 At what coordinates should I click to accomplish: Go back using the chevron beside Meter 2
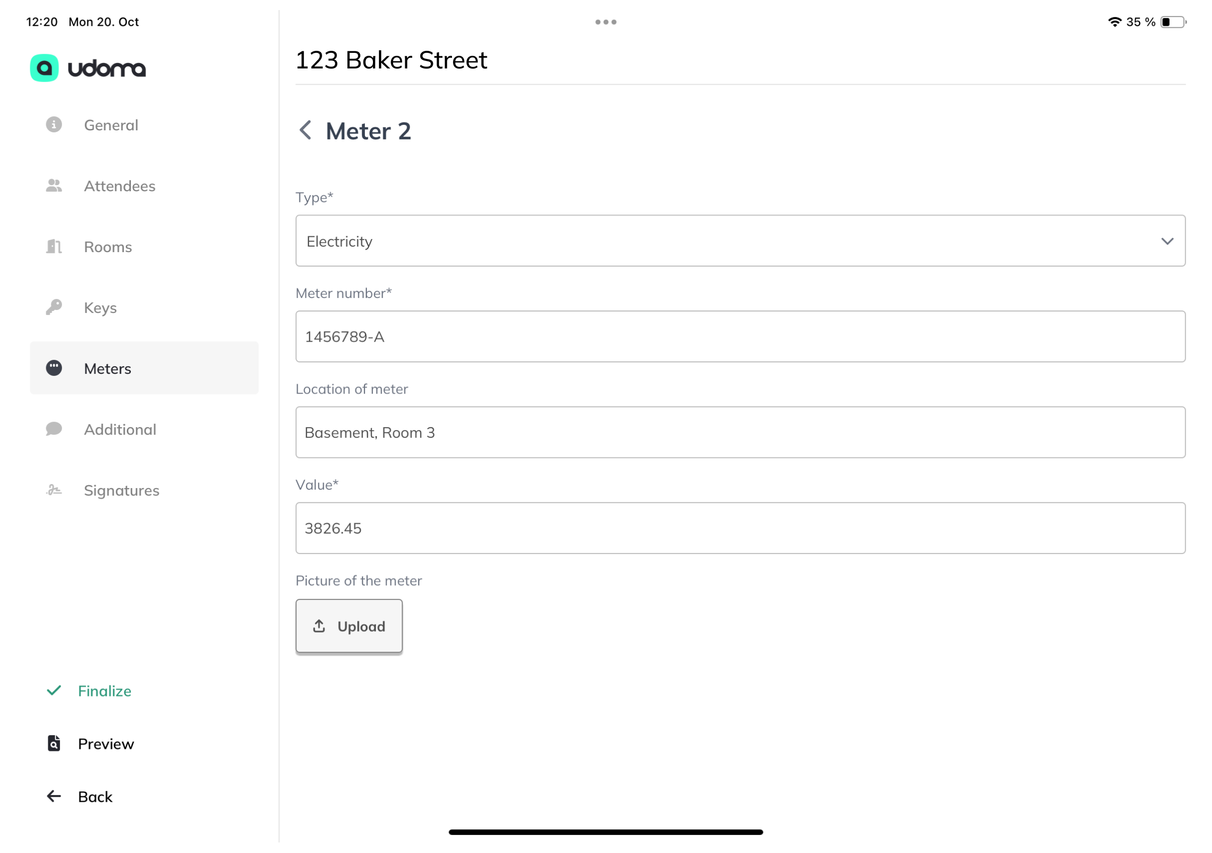pyautogui.click(x=305, y=130)
